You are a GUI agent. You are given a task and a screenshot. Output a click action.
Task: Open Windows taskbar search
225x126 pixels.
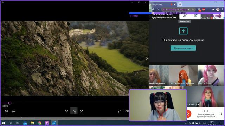pyautogui.click(x=10, y=123)
